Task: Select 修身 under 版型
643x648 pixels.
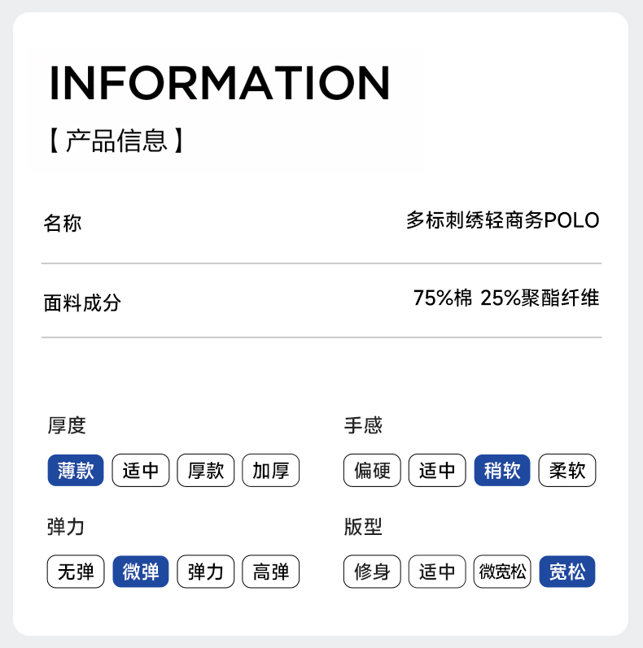Action: [372, 572]
